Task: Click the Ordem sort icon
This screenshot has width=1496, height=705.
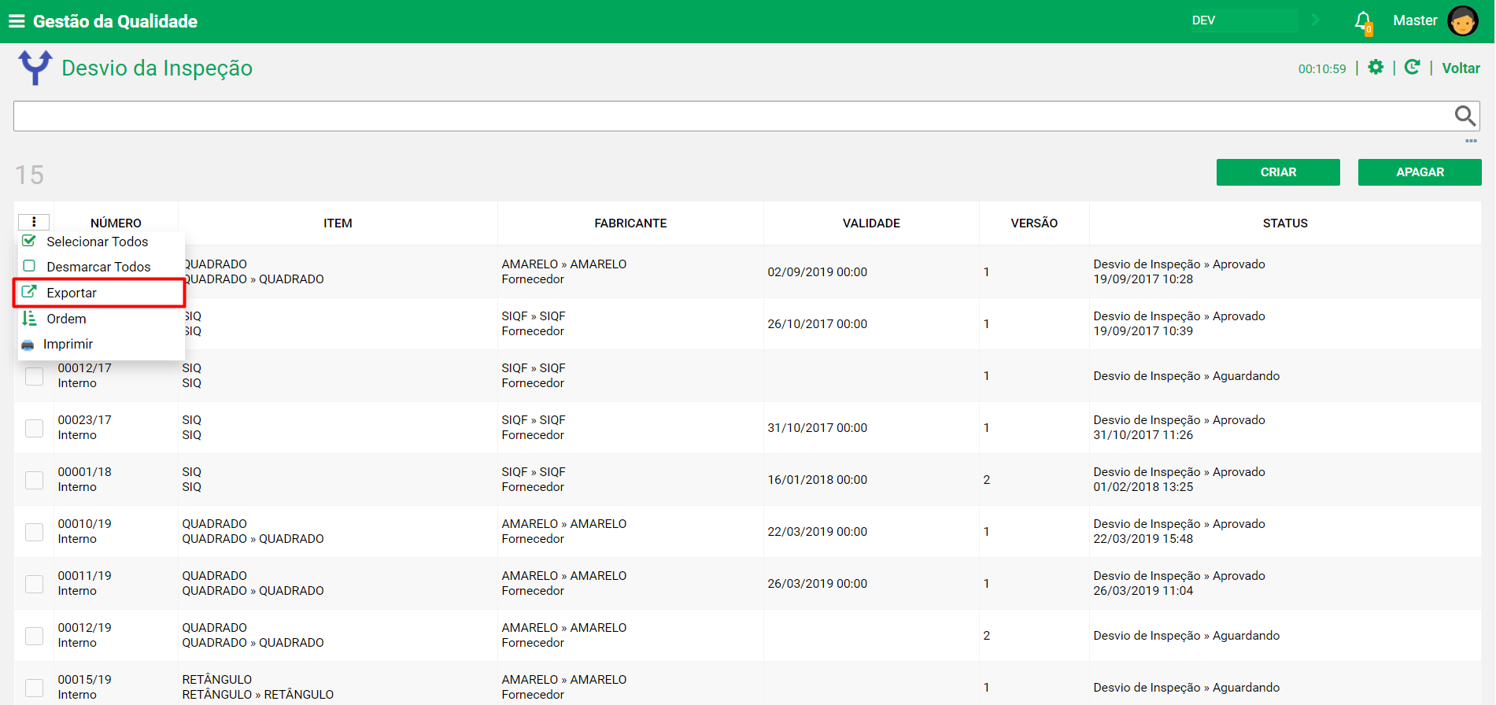Action: 29,318
